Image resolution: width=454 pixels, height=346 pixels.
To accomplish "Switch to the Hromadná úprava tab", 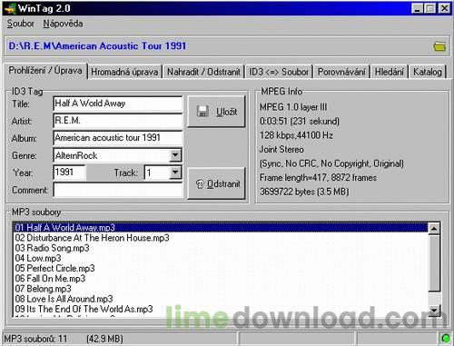I will 124,72.
